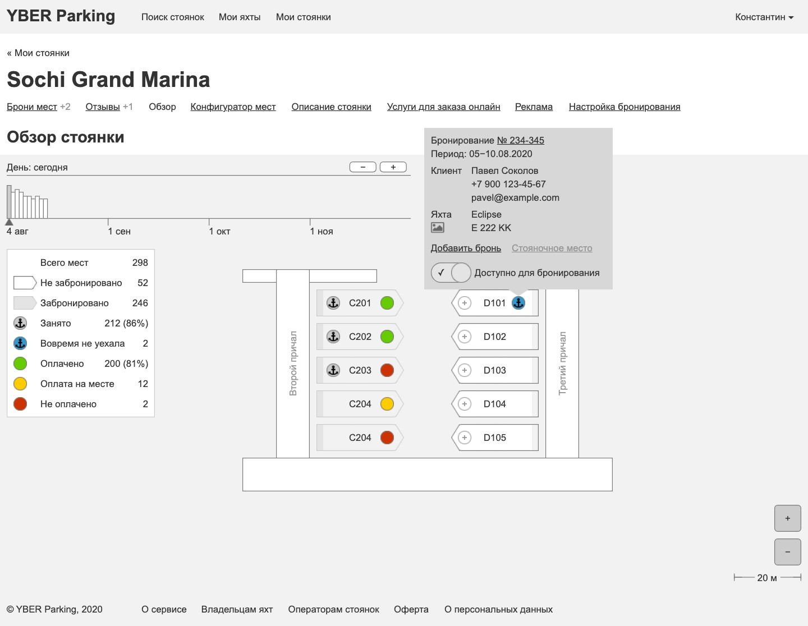Screen dimensions: 808x626
Task: Open 'Мои стоянки' in top navigation
Action: pos(304,17)
